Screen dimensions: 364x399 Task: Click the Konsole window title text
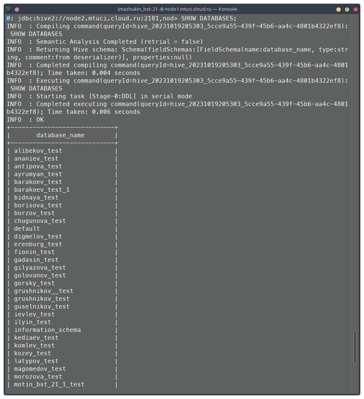[178, 9]
